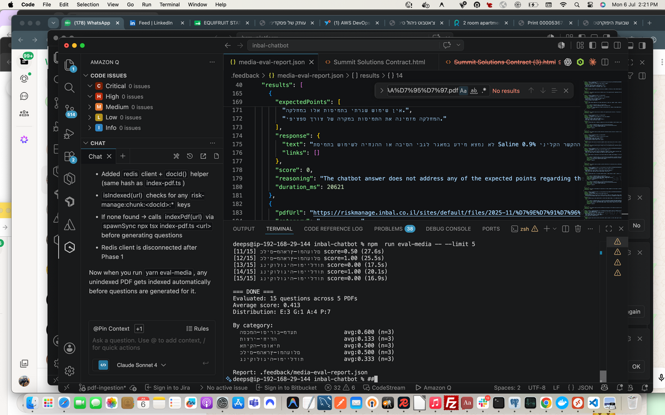Click the @Pin Context button

pos(111,329)
